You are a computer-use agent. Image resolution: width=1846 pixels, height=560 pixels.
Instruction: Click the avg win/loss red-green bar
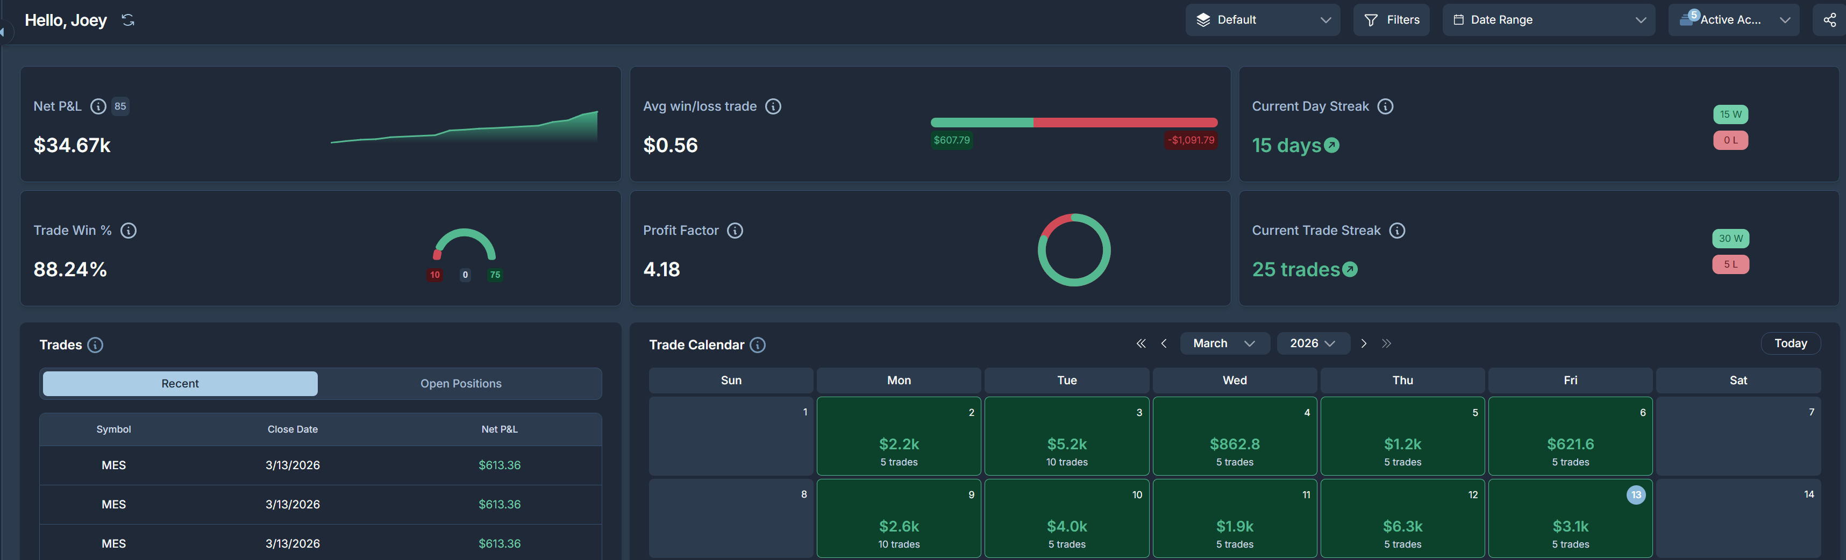[x=1073, y=123]
